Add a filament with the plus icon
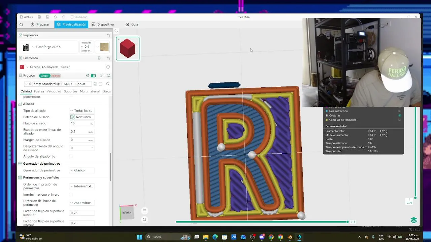This screenshot has height=242, width=431. pos(99,58)
